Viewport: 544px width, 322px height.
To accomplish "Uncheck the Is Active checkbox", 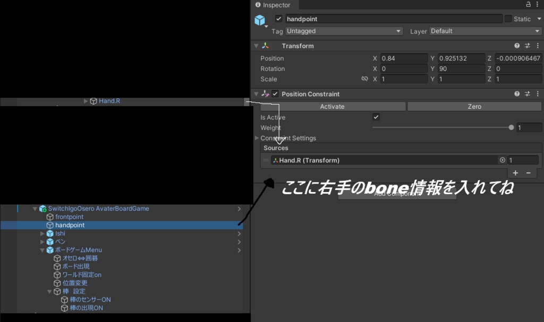I will tap(376, 117).
